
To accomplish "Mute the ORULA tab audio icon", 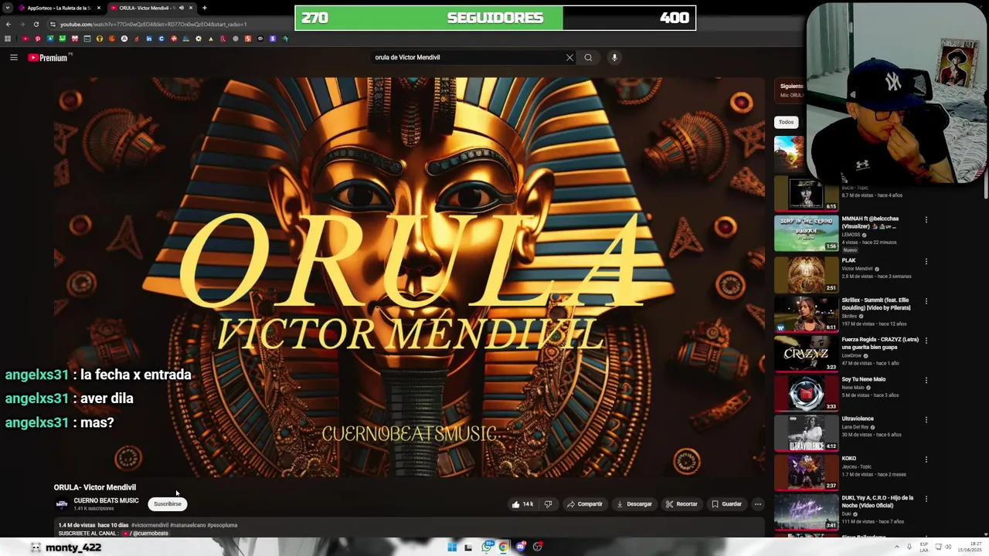I will coord(182,8).
